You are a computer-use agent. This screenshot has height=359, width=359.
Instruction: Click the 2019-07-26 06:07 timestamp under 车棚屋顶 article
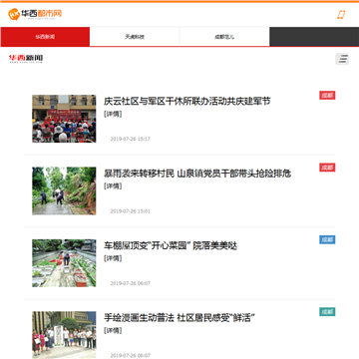pos(131,283)
